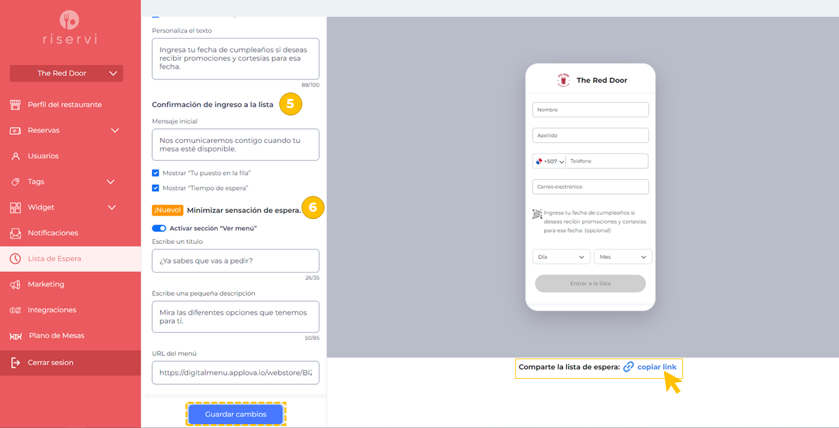Click the Teléfono field in preview
Screen dimensions: 839x428
[607, 161]
